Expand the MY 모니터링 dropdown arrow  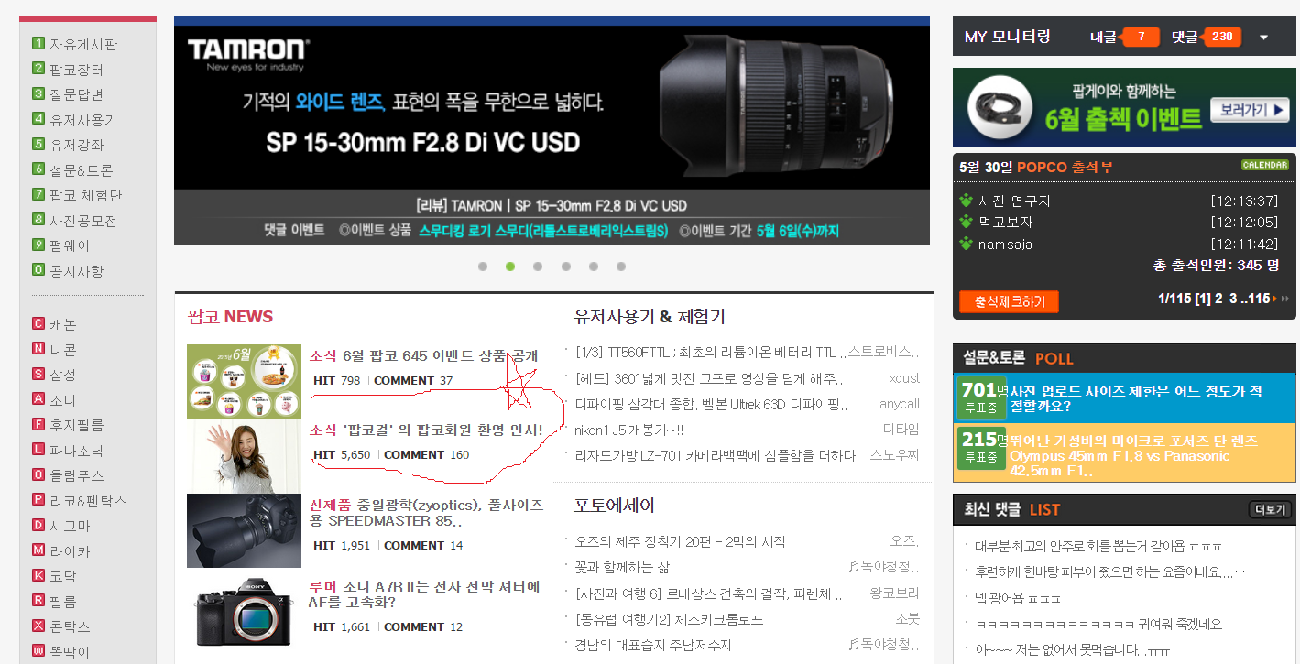1264,38
